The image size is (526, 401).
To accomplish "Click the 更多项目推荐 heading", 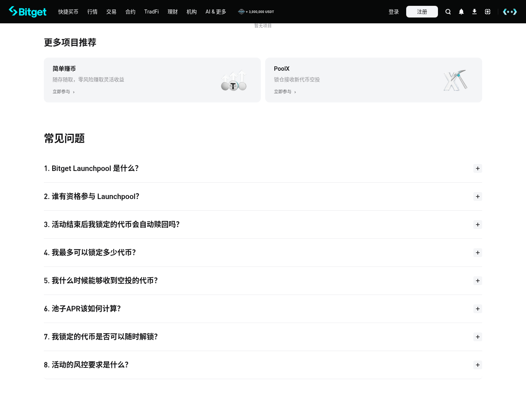I will [70, 43].
